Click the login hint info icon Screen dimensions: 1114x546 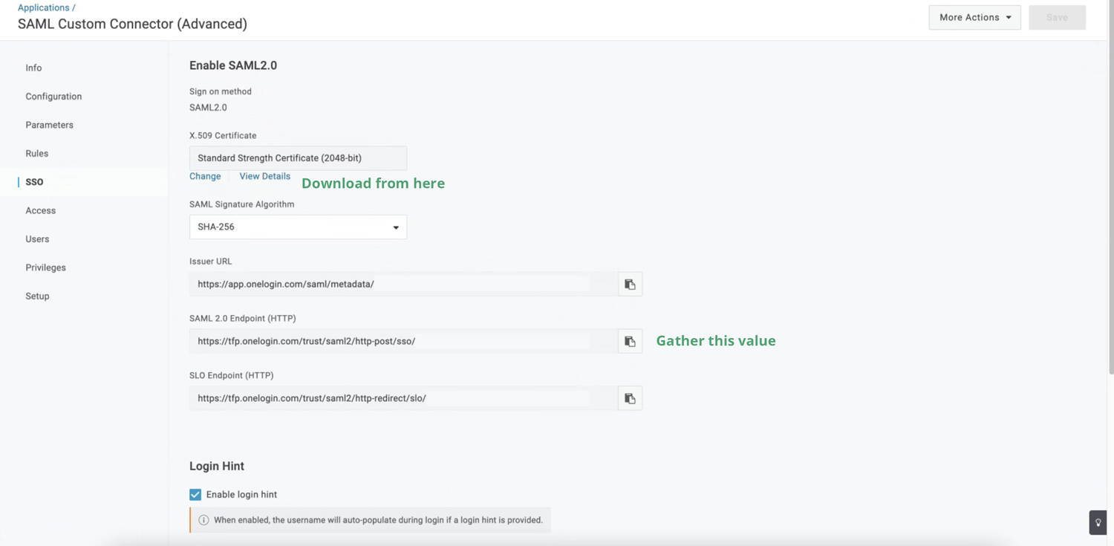point(203,520)
